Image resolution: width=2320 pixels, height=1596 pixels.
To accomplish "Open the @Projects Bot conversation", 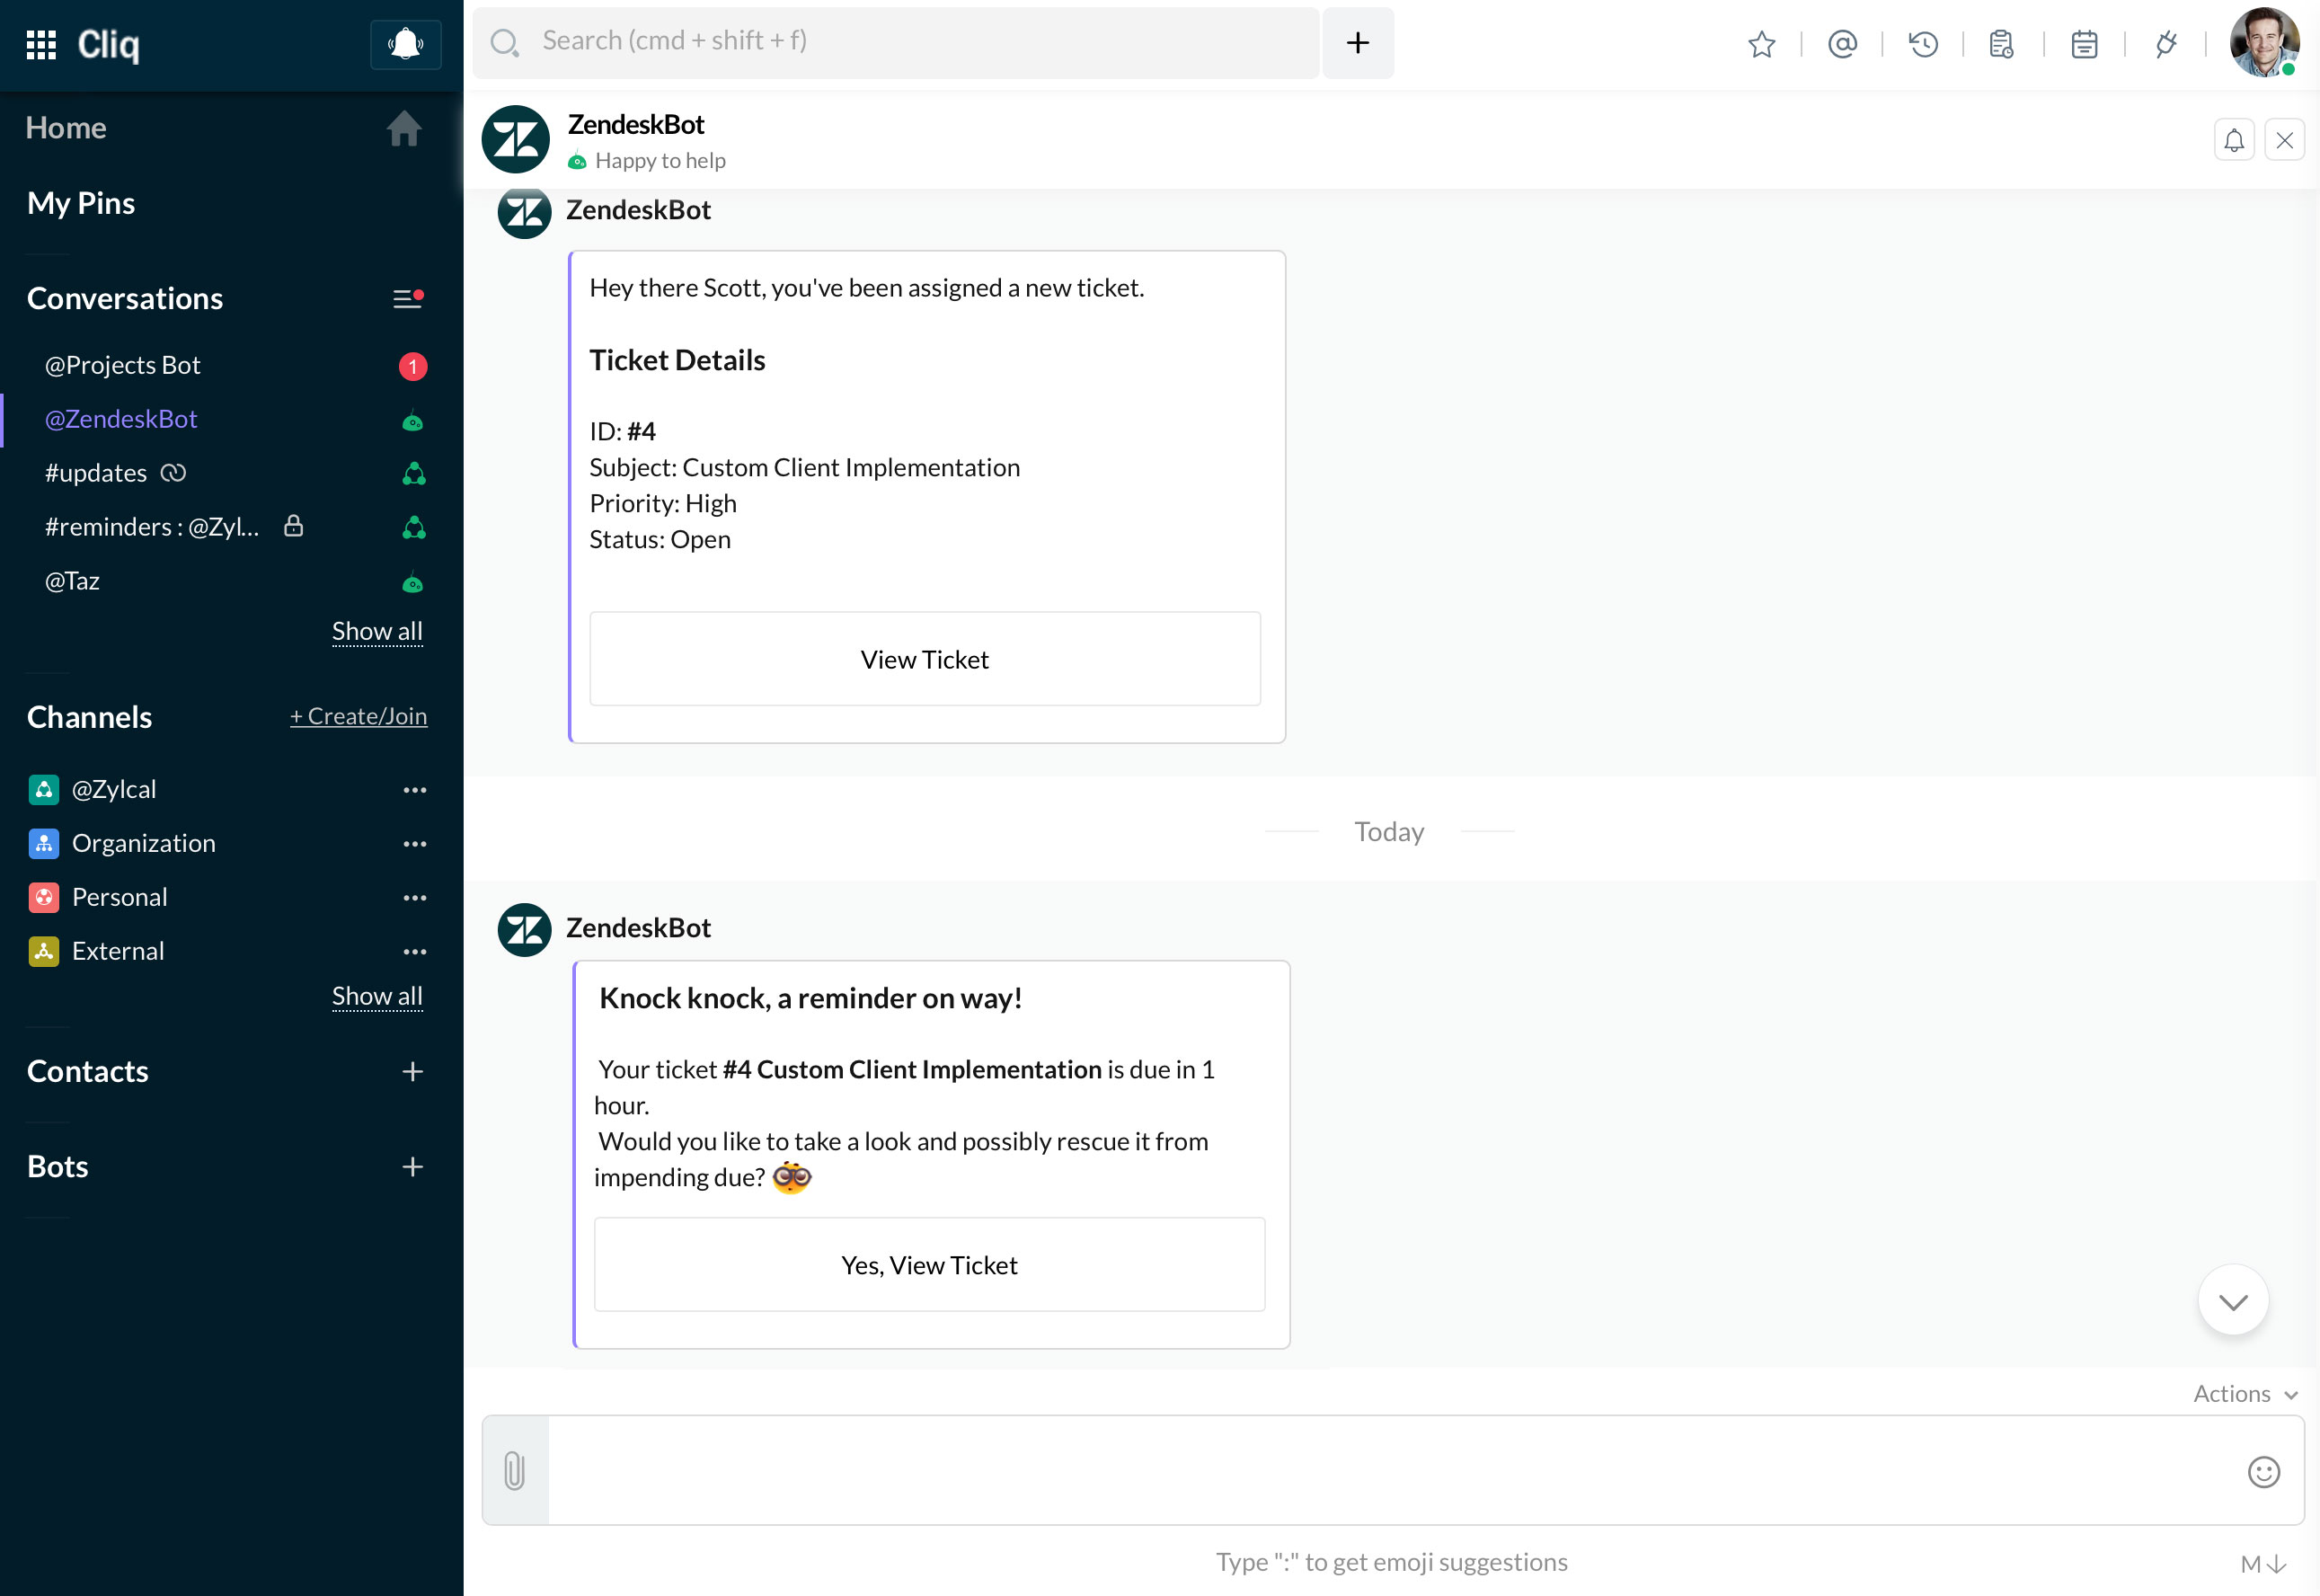I will coord(231,366).
